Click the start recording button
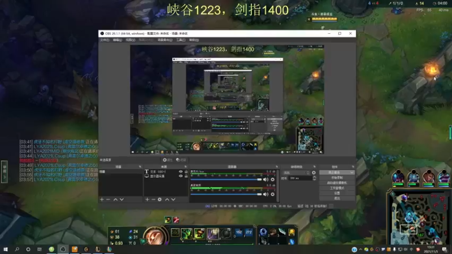 [337, 178]
